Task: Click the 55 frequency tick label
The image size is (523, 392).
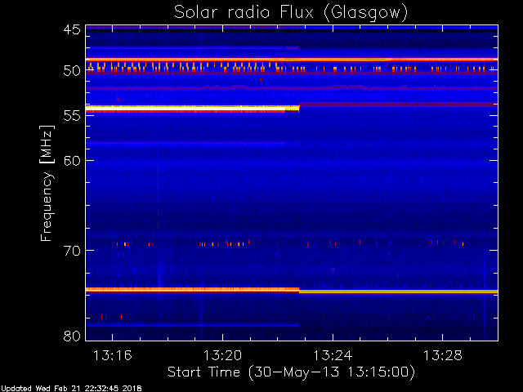Action: coord(72,115)
